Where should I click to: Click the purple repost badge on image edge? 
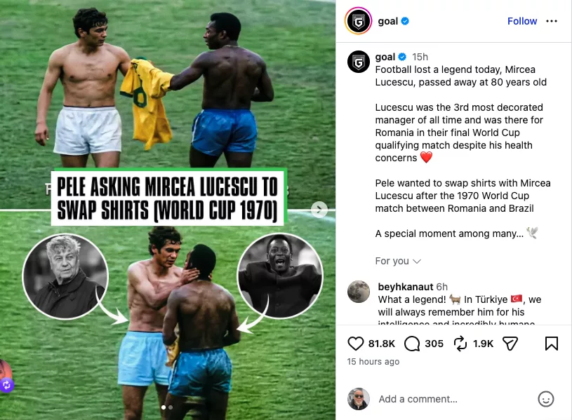click(6, 385)
